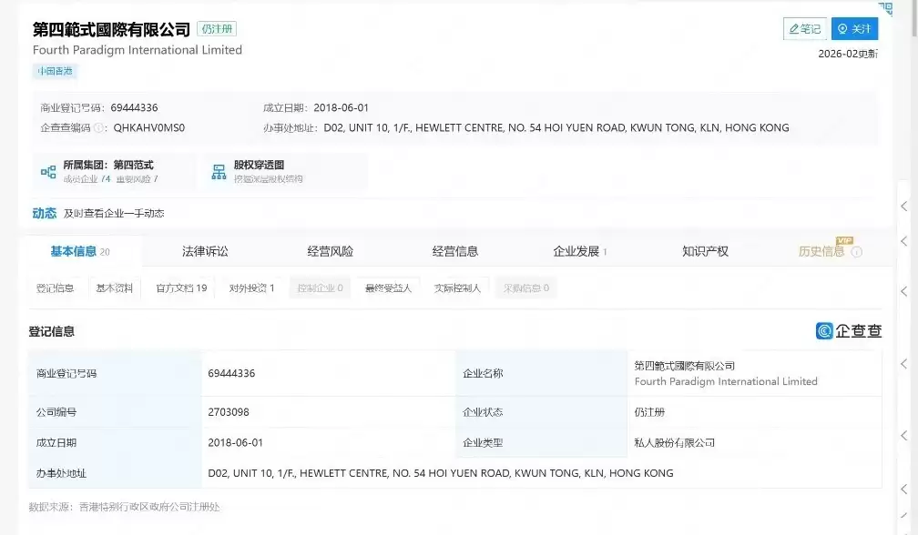Click the 关注 button

(x=853, y=28)
